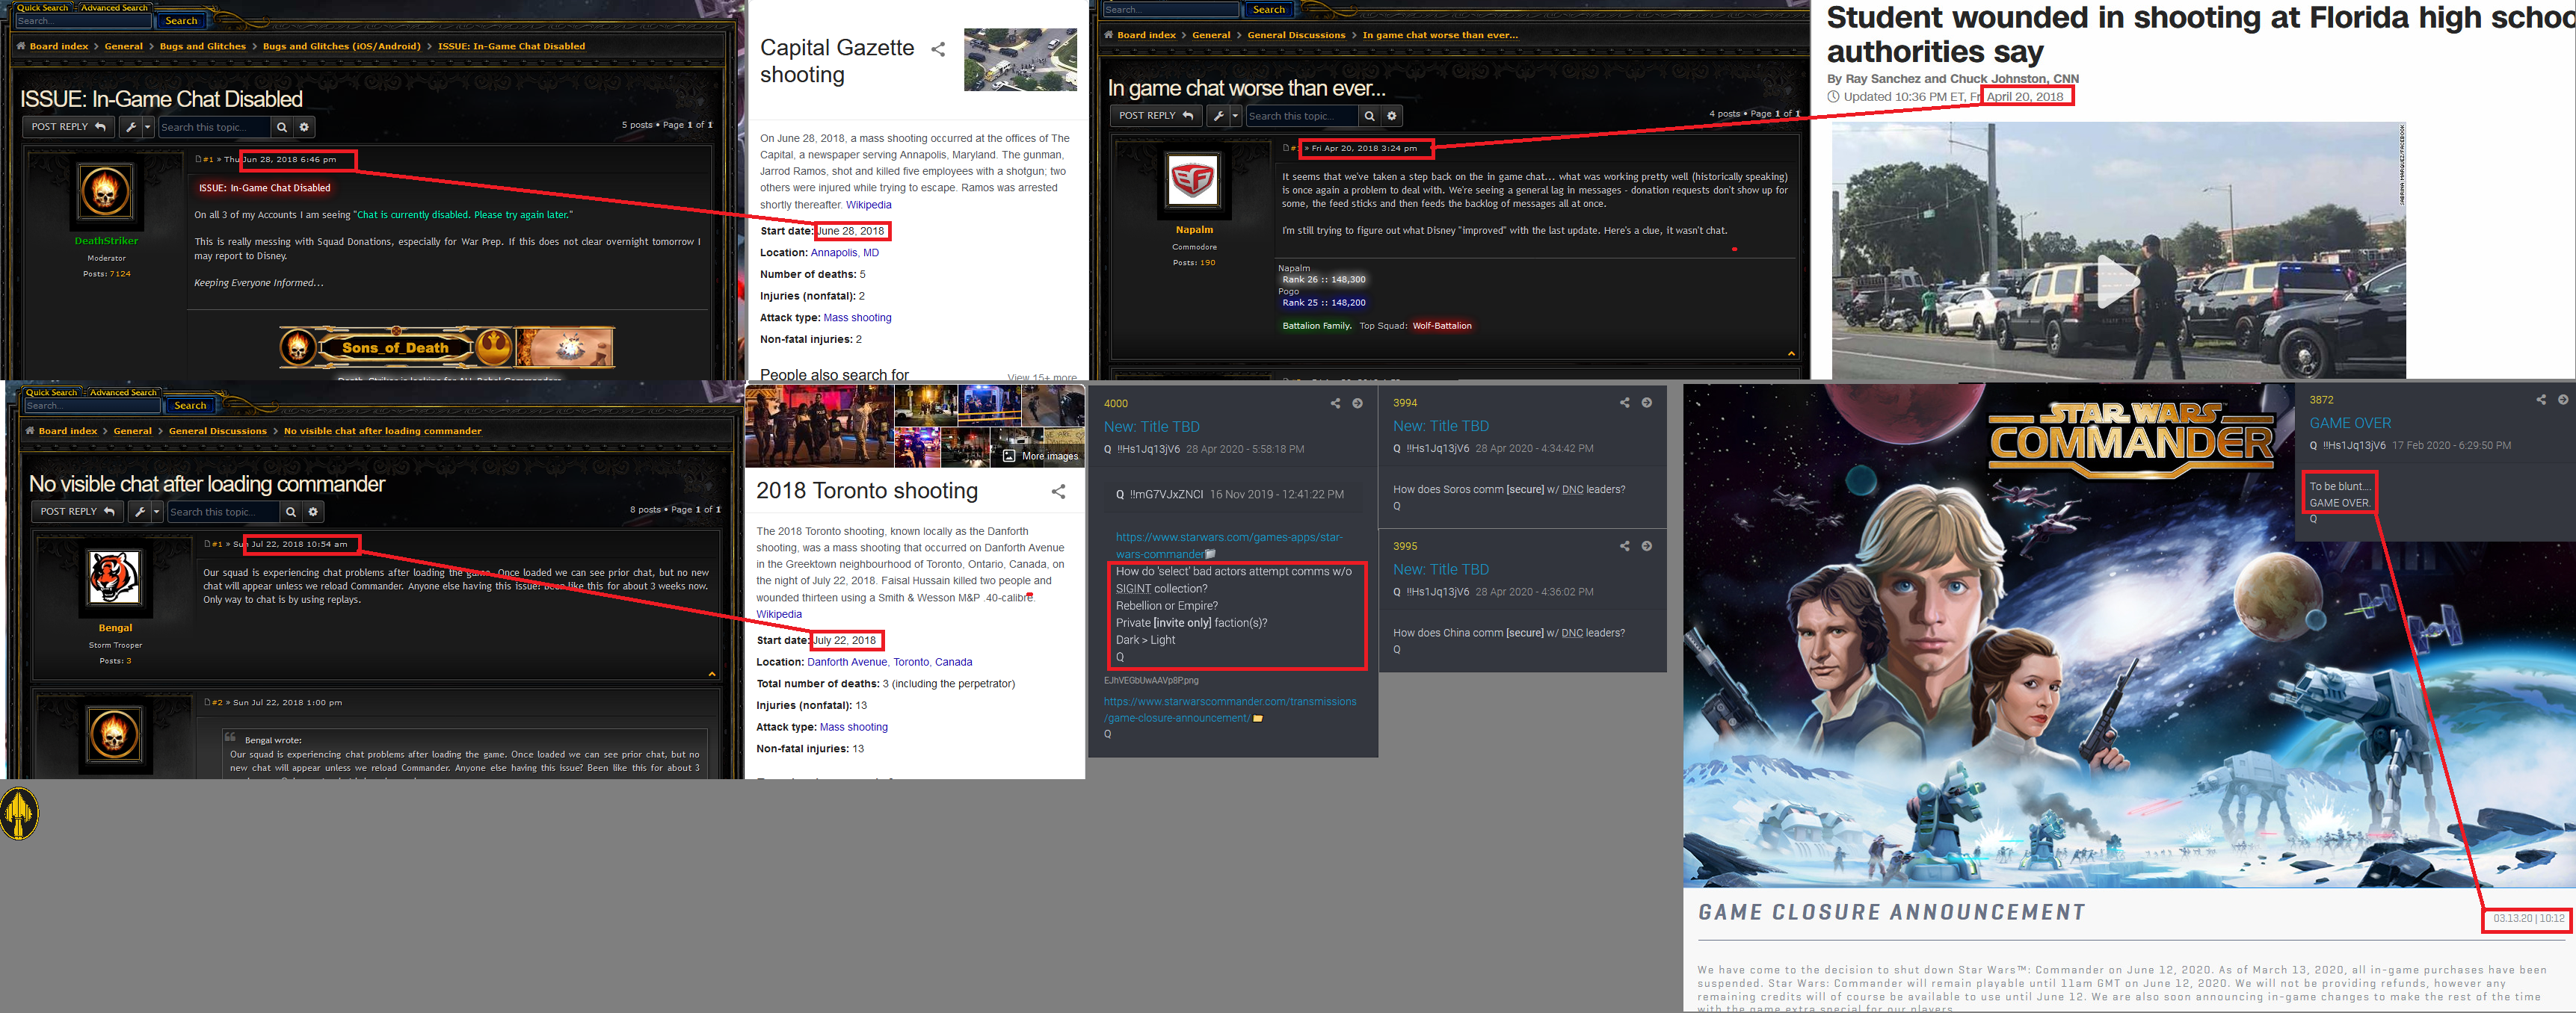Play the Florida school shooting video
This screenshot has height=1013, width=2576.
(2117, 282)
